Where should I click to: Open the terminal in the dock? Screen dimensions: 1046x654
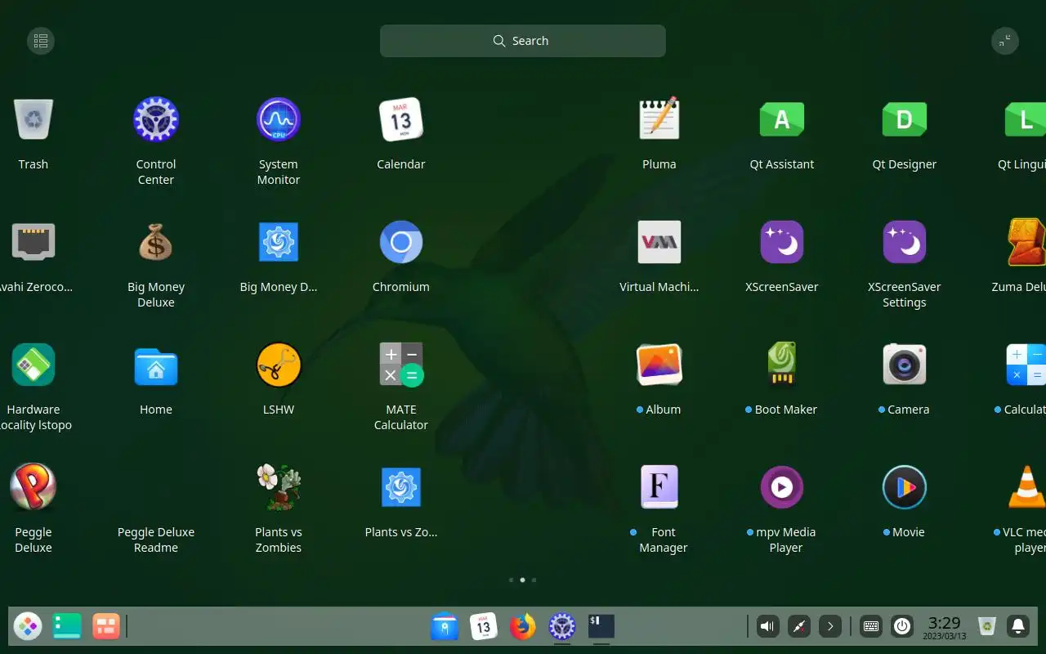[601, 627]
